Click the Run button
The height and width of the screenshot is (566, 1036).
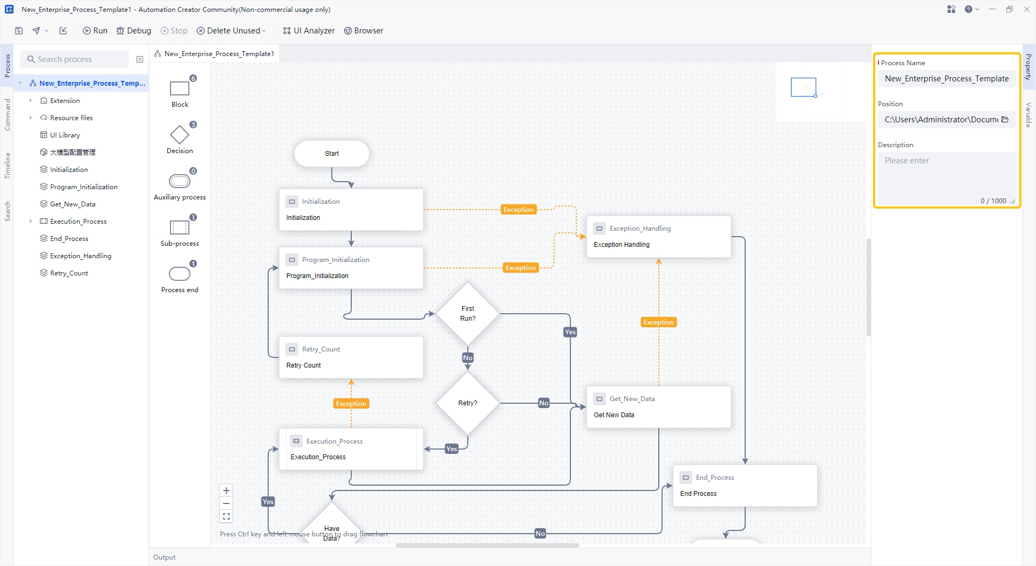95,31
